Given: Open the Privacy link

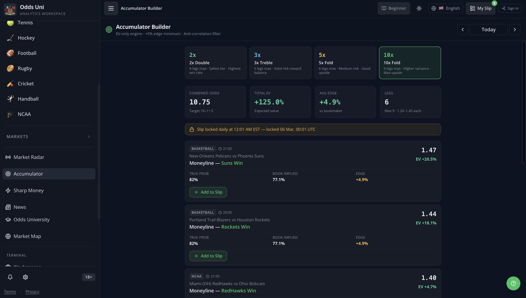Looking at the screenshot, I should click(32, 292).
